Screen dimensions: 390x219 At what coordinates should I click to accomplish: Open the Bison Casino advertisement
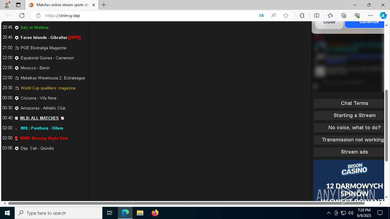coord(349,180)
